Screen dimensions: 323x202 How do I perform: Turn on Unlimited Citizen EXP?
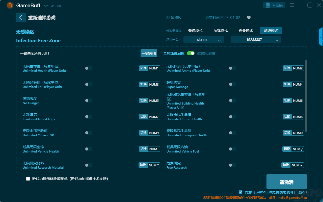point(89,133)
